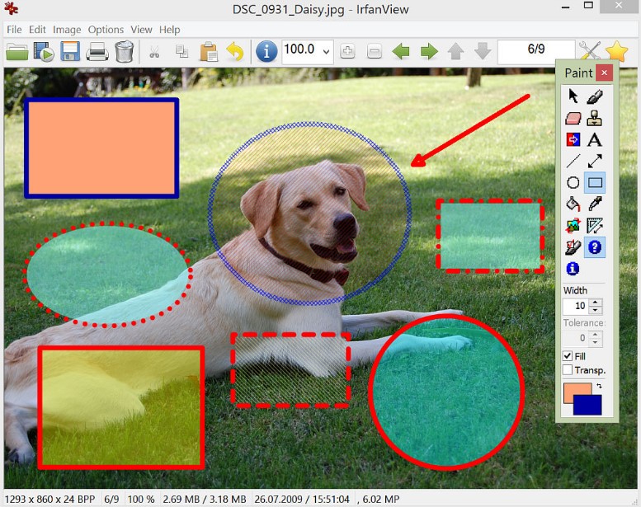Viewport: 641px width, 507px height.
Task: Pick the Eraser tool
Action: point(573,119)
